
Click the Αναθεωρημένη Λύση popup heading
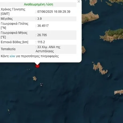(x=39, y=4)
